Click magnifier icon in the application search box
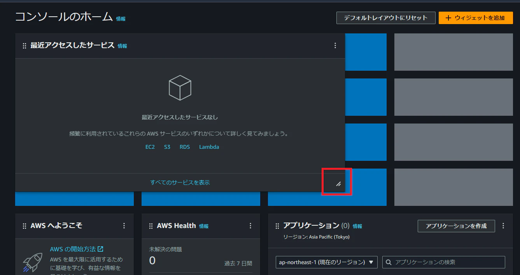 click(x=388, y=262)
